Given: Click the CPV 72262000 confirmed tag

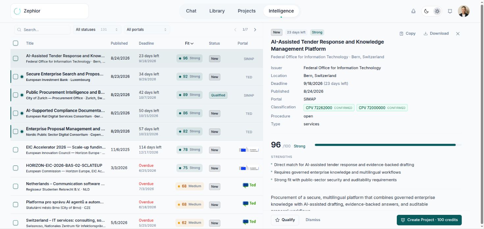Looking at the screenshot, I should pos(329,108).
